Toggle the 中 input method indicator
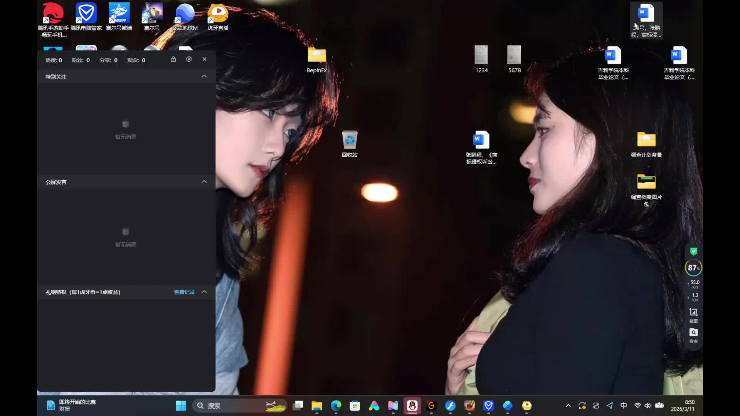The image size is (740, 416). (624, 406)
